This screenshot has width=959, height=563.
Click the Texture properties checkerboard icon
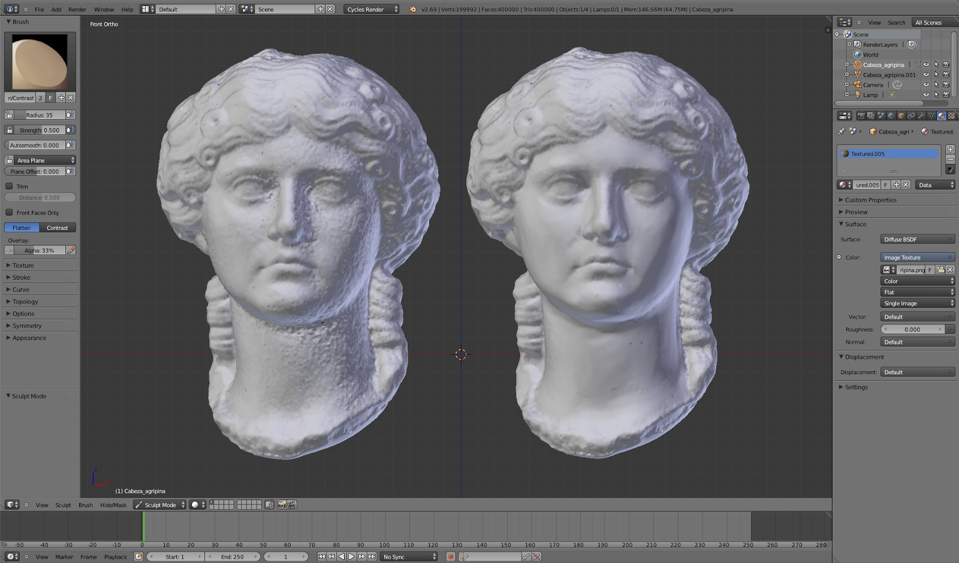tap(951, 116)
